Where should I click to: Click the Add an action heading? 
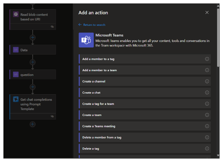93,13
